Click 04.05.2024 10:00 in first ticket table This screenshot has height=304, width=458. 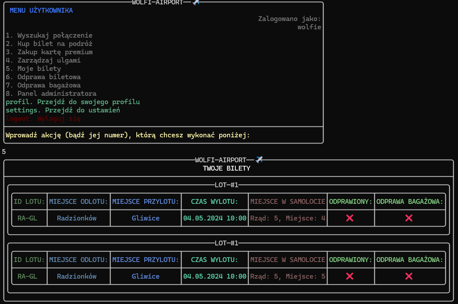(x=215, y=218)
